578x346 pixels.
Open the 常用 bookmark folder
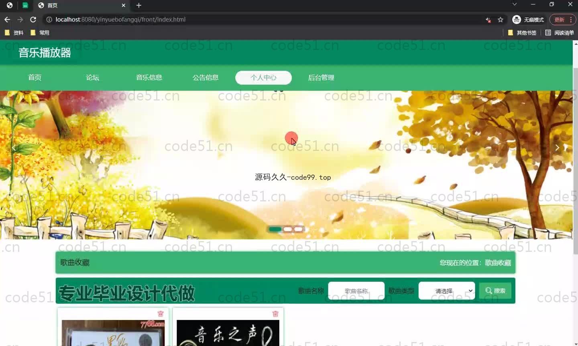pos(40,33)
